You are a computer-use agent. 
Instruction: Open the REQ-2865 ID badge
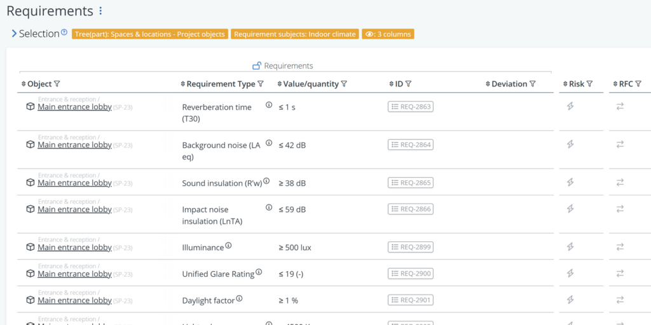click(x=411, y=183)
